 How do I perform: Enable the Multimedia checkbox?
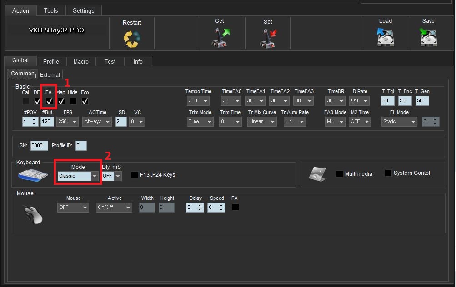pyautogui.click(x=339, y=174)
